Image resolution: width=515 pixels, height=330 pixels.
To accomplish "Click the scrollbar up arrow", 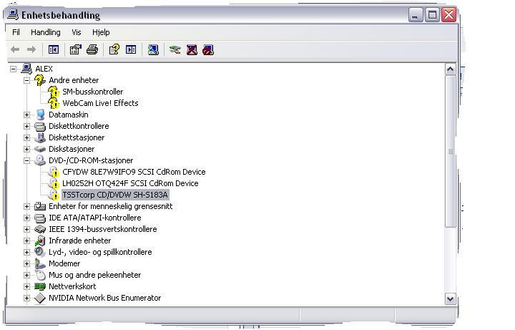I will coord(451,69).
